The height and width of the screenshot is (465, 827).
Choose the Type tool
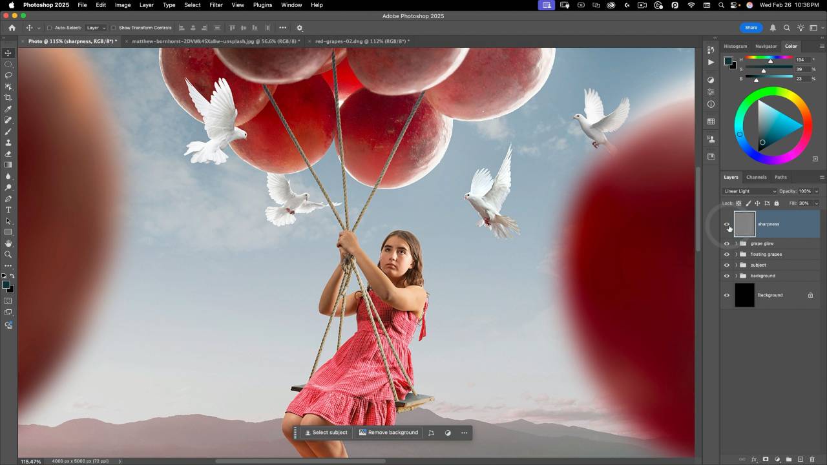click(8, 210)
